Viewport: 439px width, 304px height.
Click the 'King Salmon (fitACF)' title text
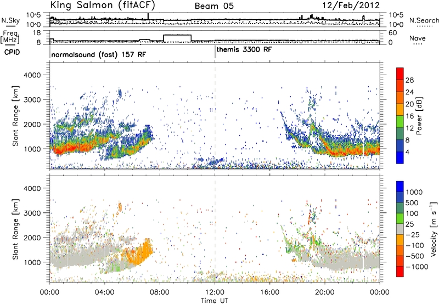103,5
